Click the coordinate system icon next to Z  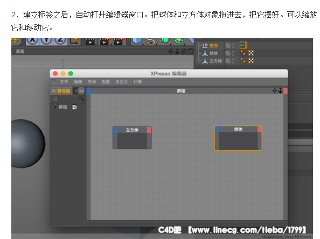coord(74,41)
